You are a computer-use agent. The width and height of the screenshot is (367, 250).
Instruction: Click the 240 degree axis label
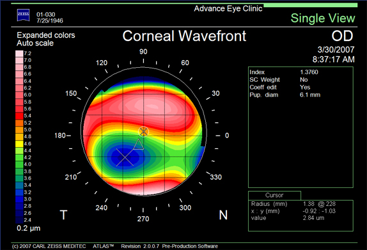102,208
